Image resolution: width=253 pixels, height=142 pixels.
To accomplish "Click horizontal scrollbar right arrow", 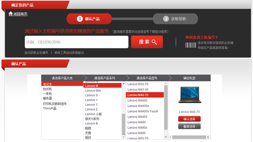I will click(208, 137).
